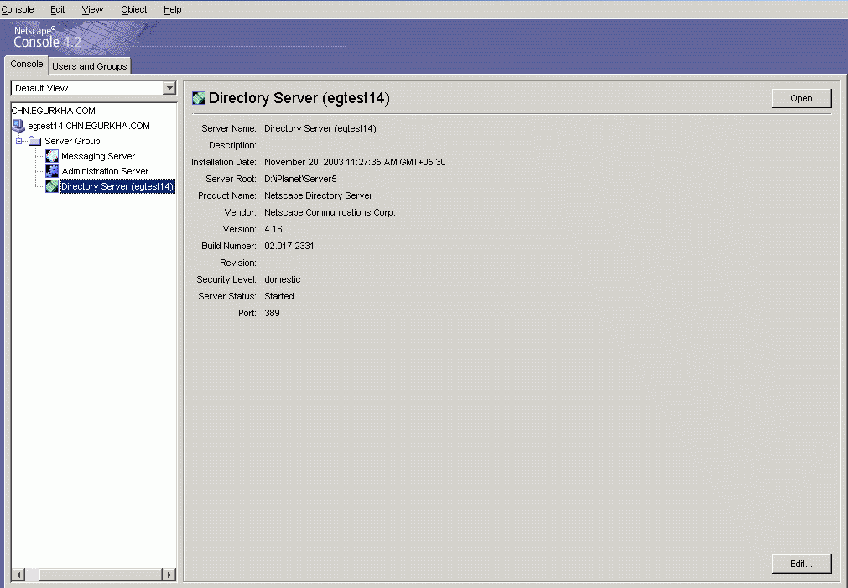848x588 pixels.
Task: Click the vendor Netscape Communications Corp.
Action: pos(330,212)
